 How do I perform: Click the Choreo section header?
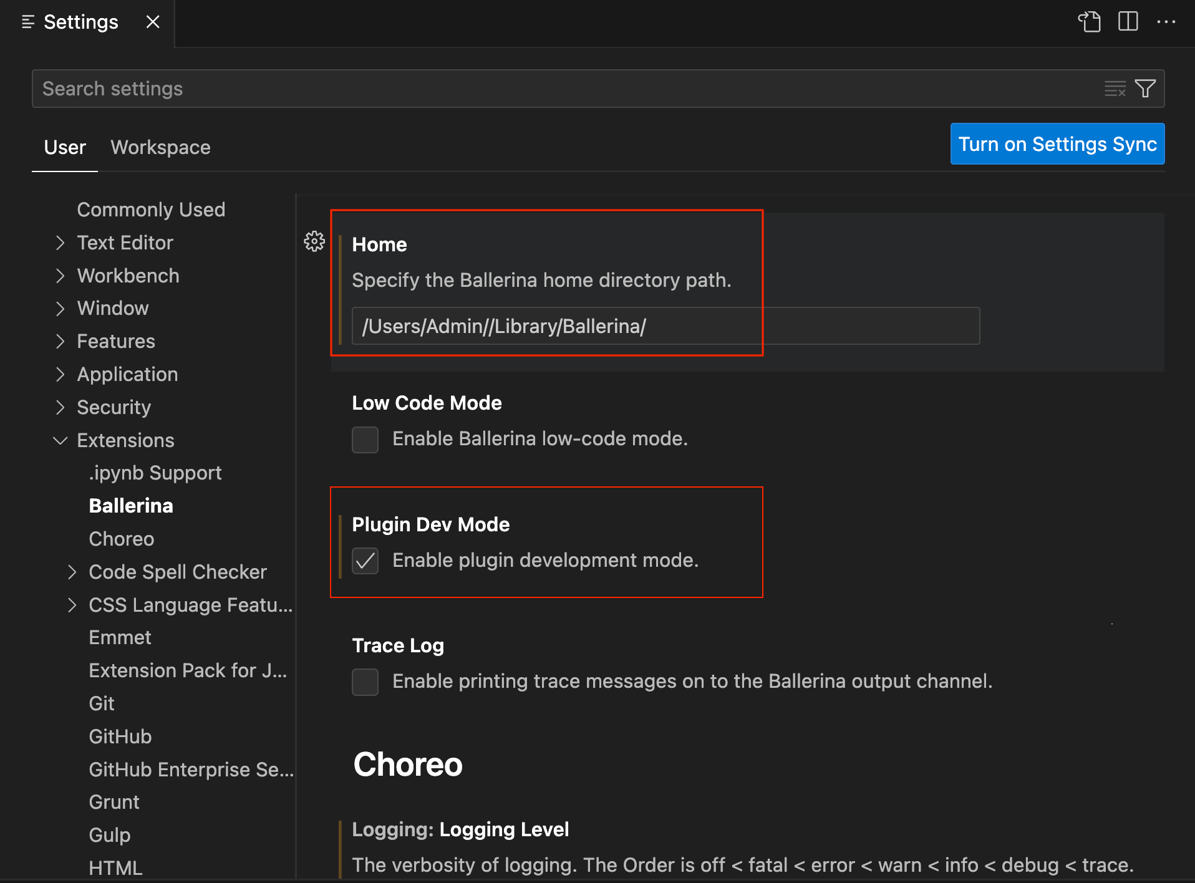click(x=408, y=765)
